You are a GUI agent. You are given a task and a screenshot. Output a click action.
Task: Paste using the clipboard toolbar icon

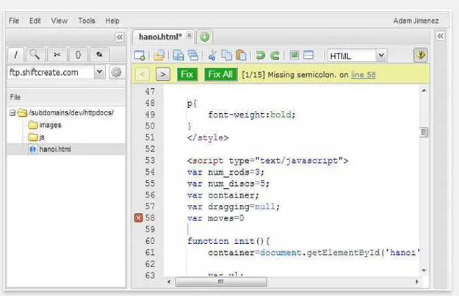point(241,55)
